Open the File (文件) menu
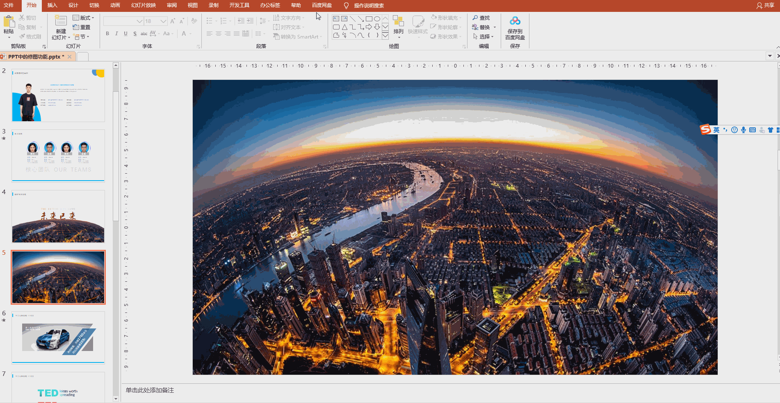Viewport: 780px width, 403px height. pyautogui.click(x=9, y=5)
